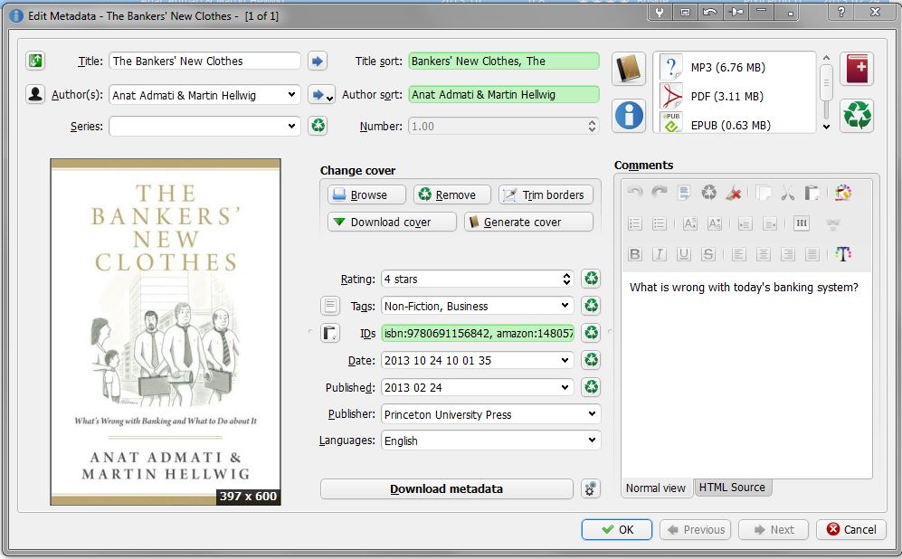Image resolution: width=902 pixels, height=559 pixels.
Task: Clear Published date with its recycle icon
Action: pyautogui.click(x=591, y=387)
